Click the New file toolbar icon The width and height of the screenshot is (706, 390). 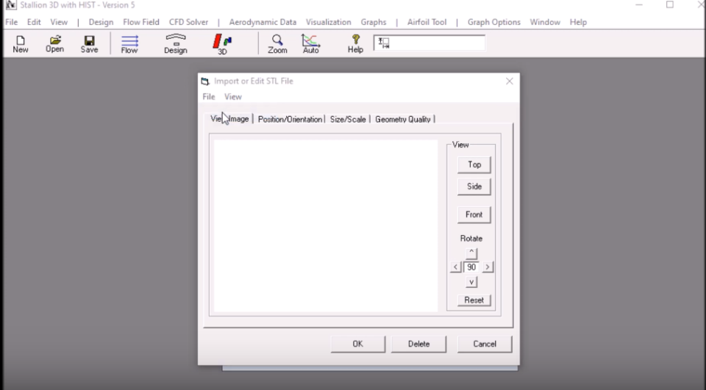coord(21,44)
